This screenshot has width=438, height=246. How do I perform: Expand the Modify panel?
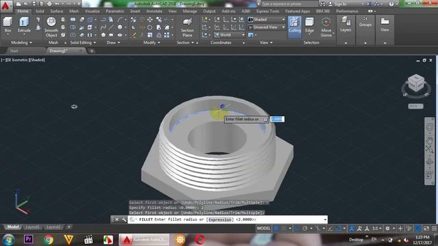(x=152, y=42)
